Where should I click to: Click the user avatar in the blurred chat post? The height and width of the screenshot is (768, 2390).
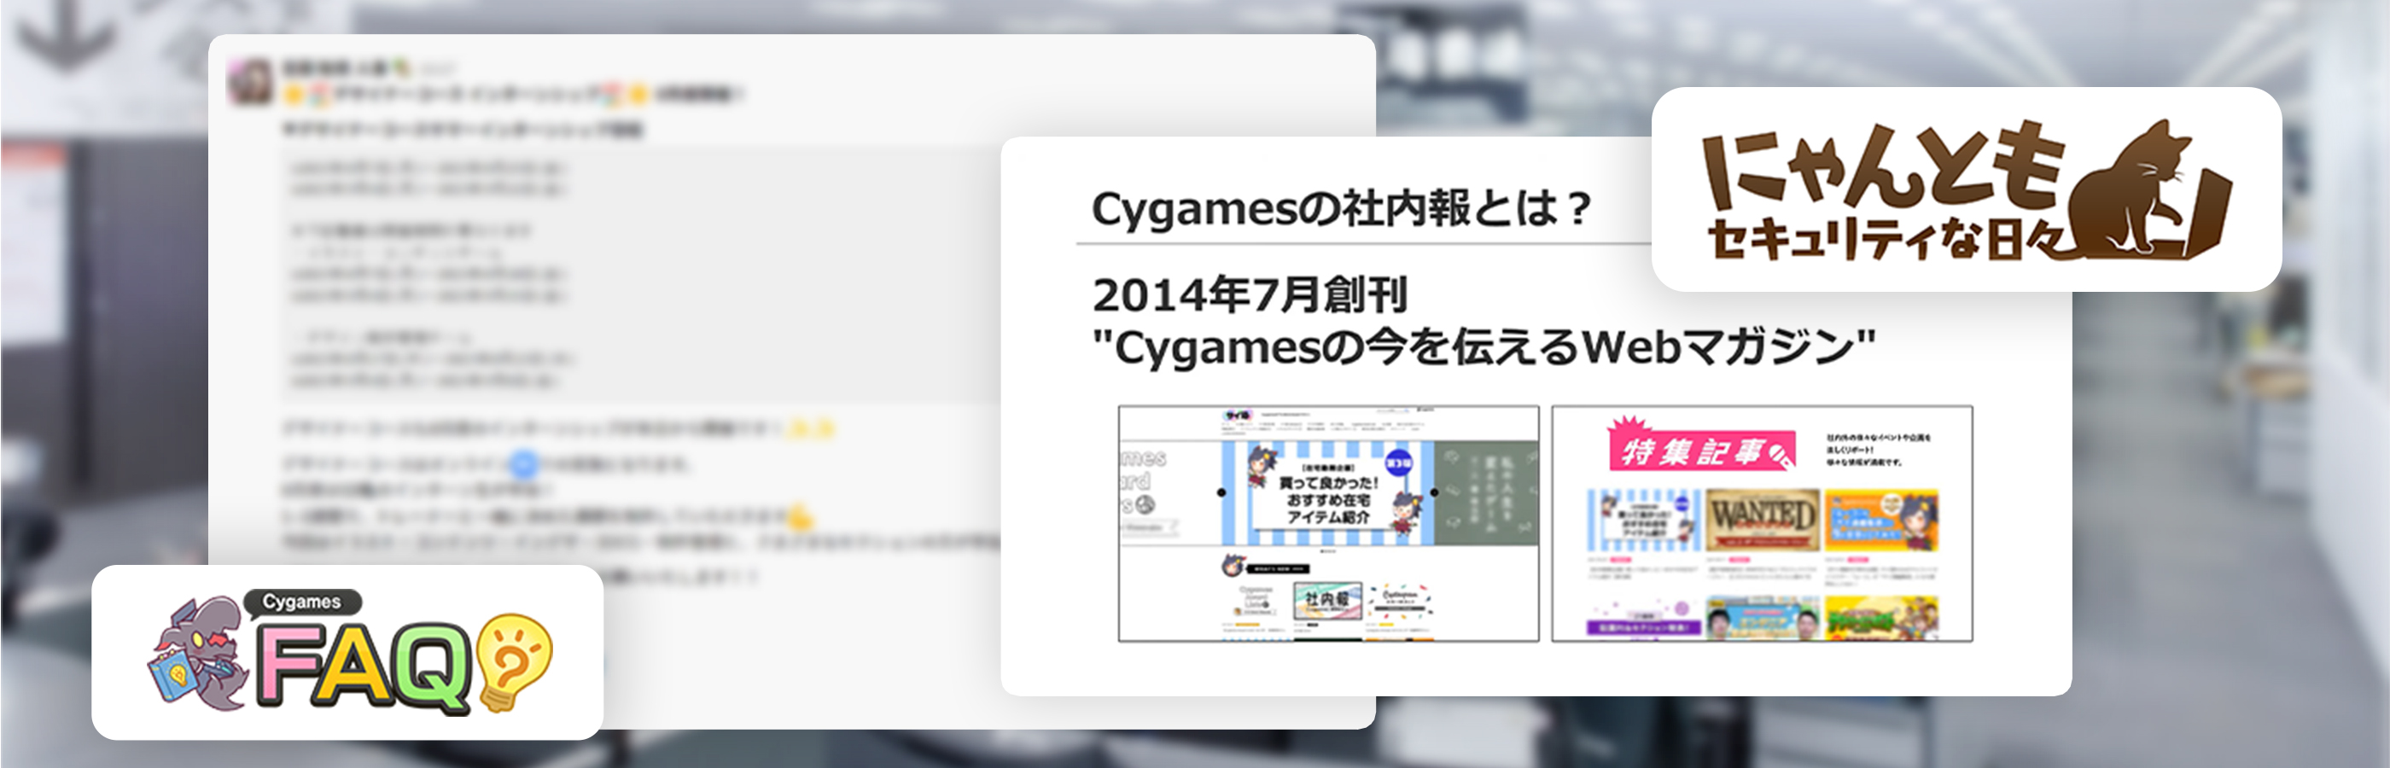tap(249, 82)
